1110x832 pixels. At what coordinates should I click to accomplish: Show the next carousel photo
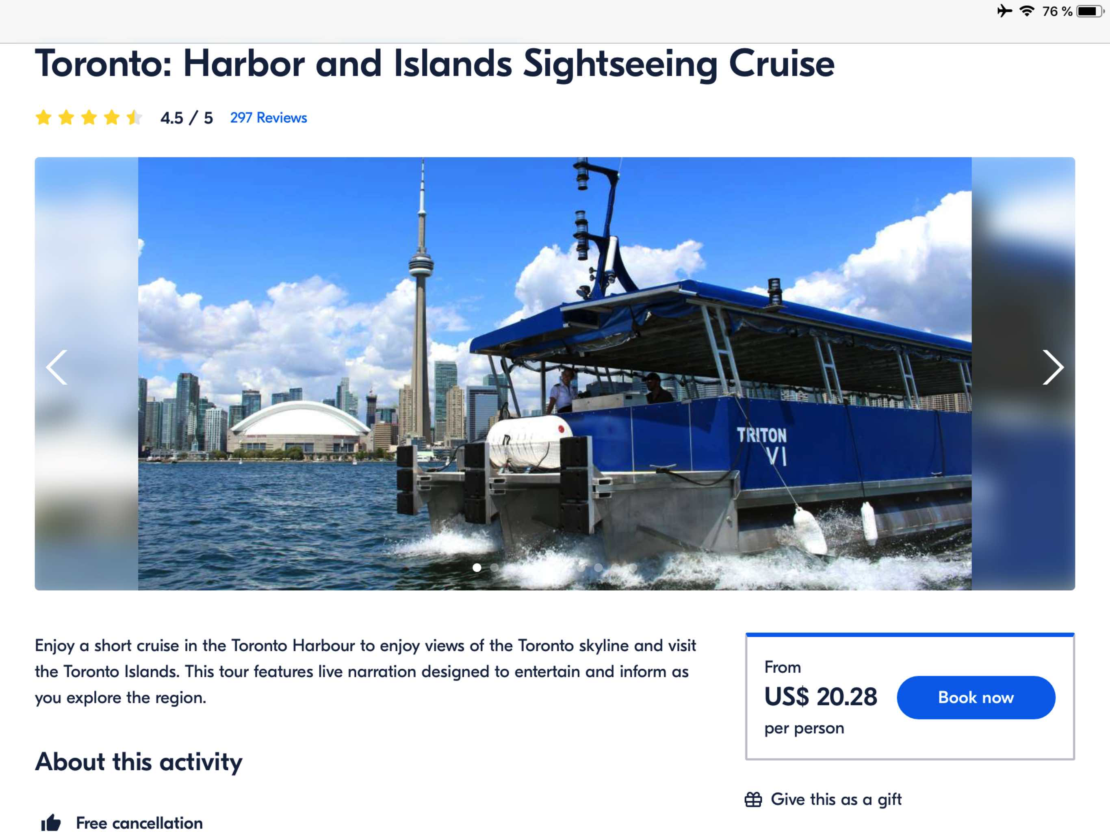point(1052,367)
